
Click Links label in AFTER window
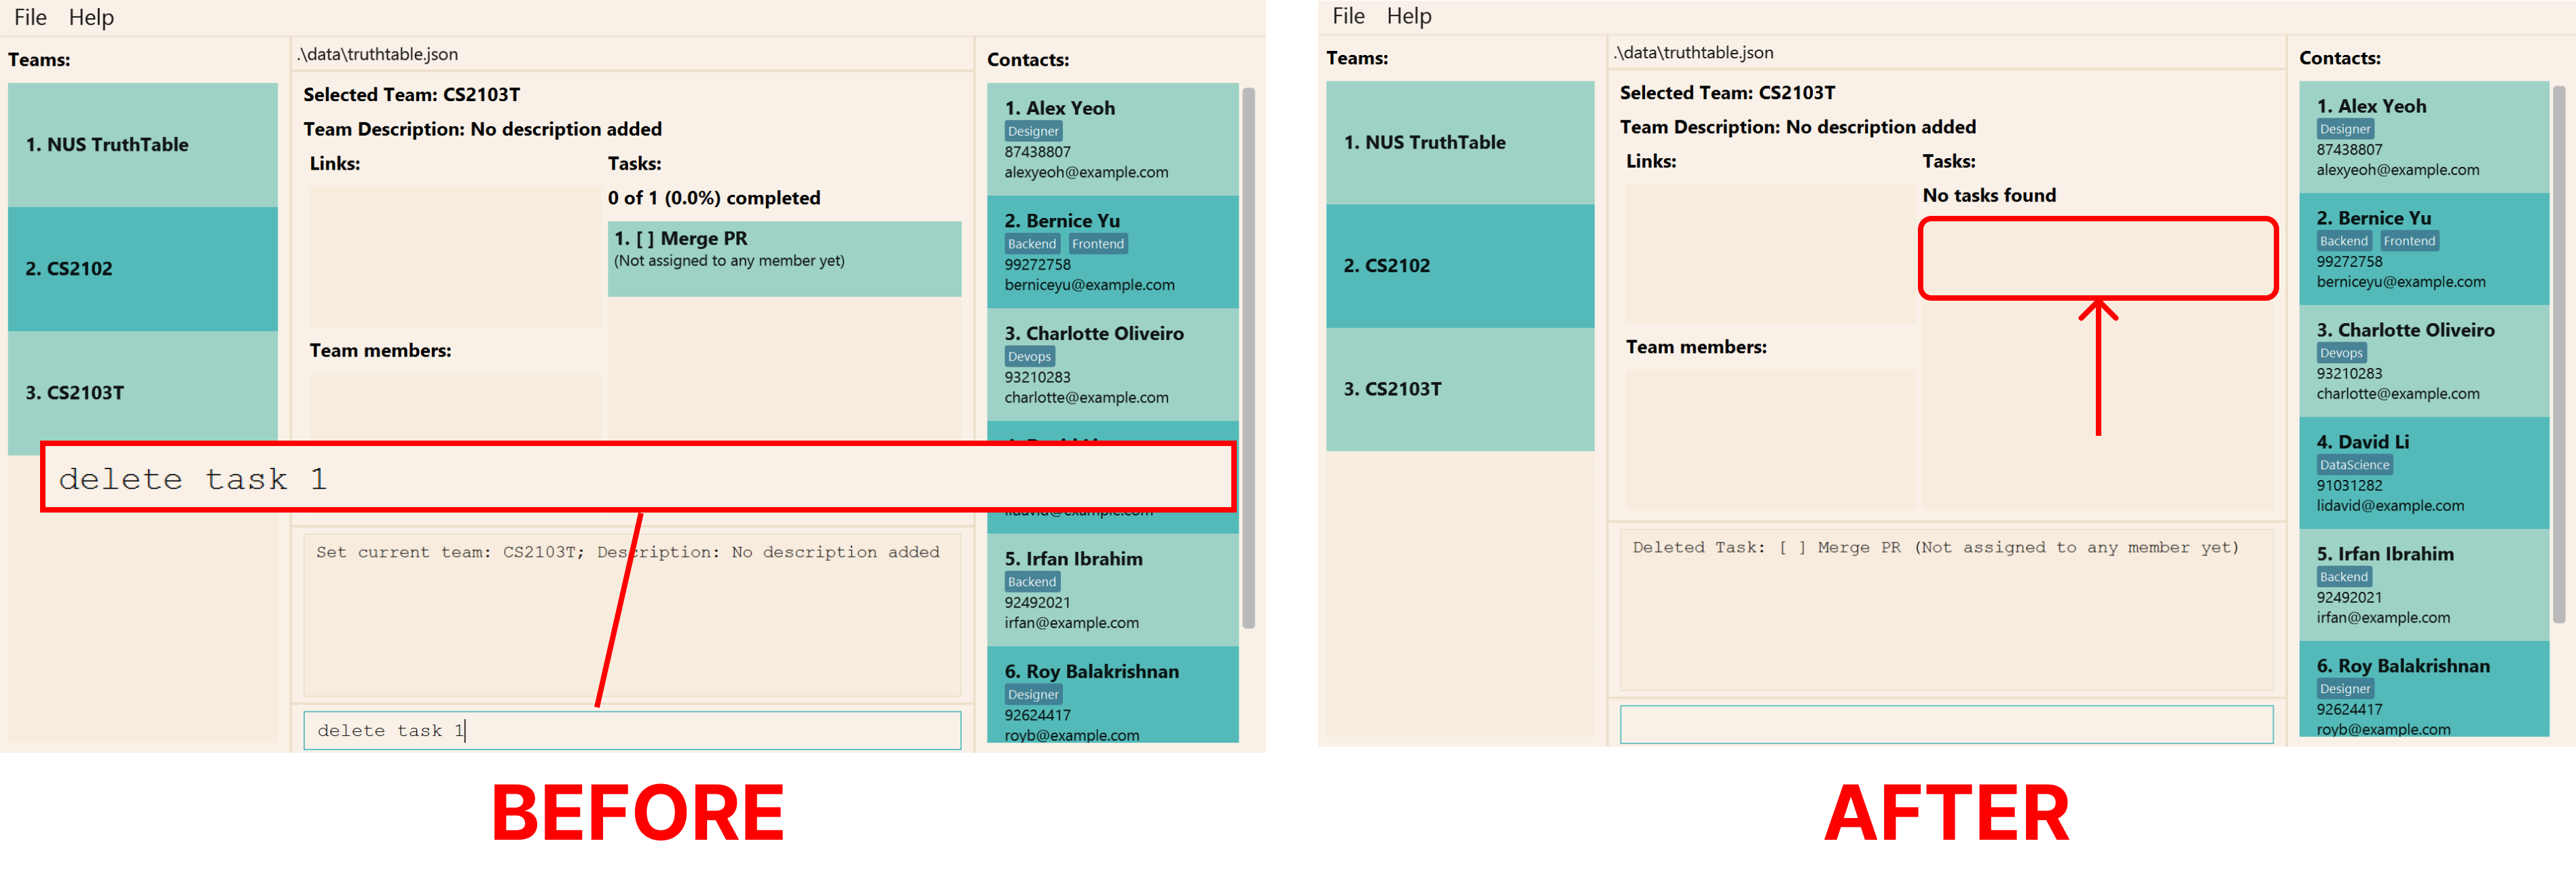1651,161
